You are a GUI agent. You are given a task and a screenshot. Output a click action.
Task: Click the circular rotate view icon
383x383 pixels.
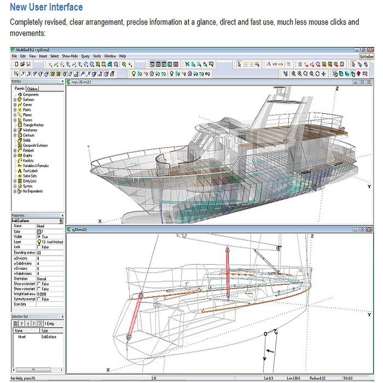(317, 73)
